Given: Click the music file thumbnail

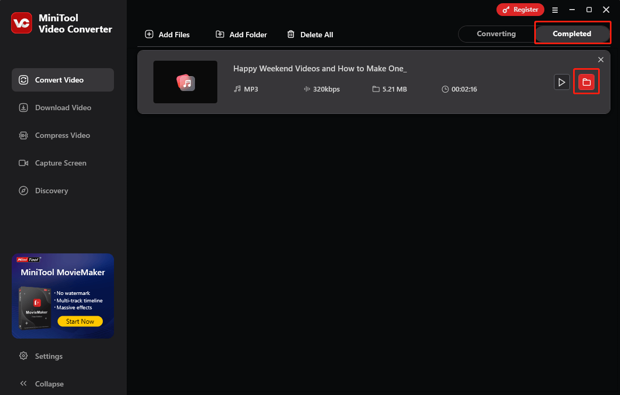Looking at the screenshot, I should (x=185, y=82).
